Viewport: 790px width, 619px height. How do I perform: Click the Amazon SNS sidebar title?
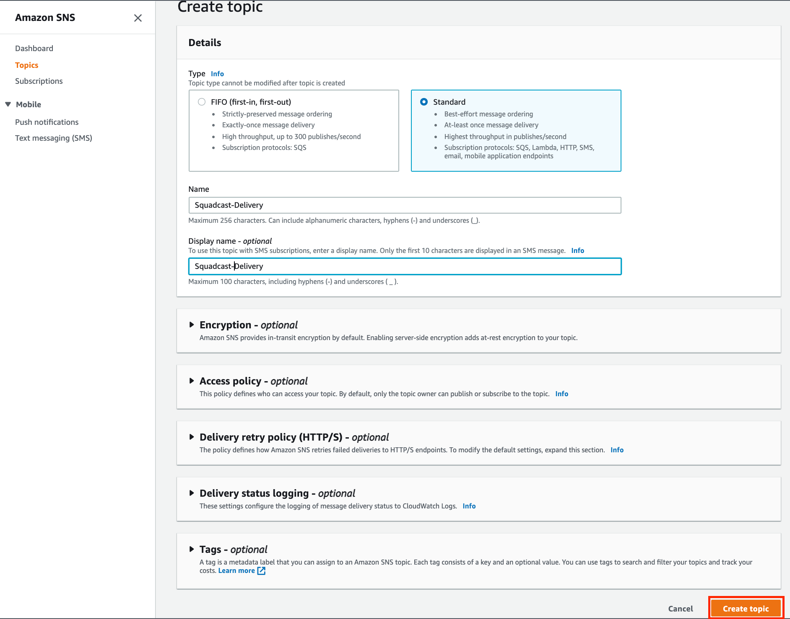[x=45, y=18]
